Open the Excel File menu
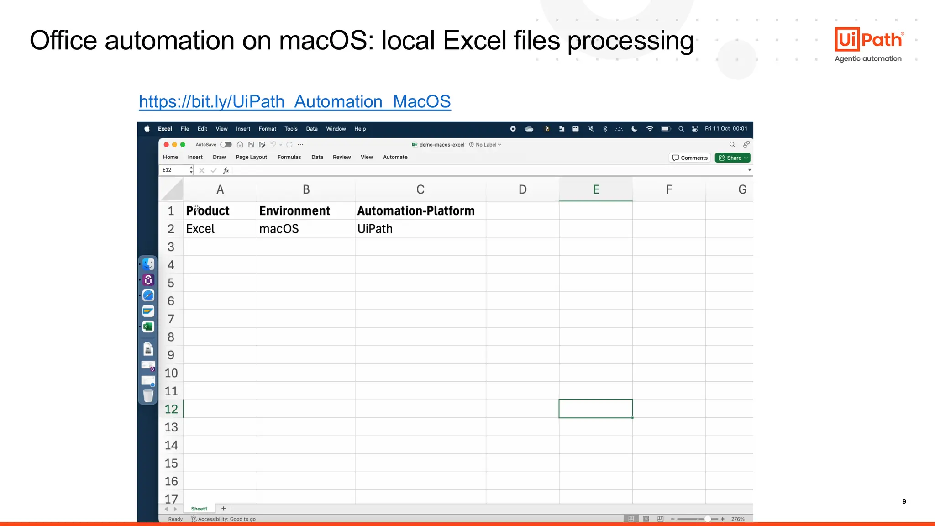The width and height of the screenshot is (935, 526). pyautogui.click(x=184, y=129)
